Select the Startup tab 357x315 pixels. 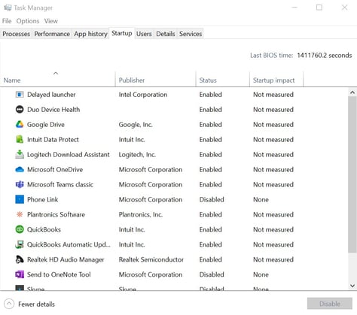[122, 33]
